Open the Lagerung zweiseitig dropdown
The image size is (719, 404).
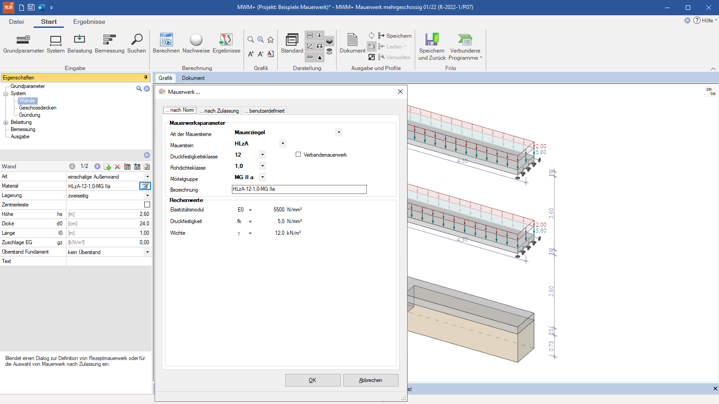tap(147, 196)
